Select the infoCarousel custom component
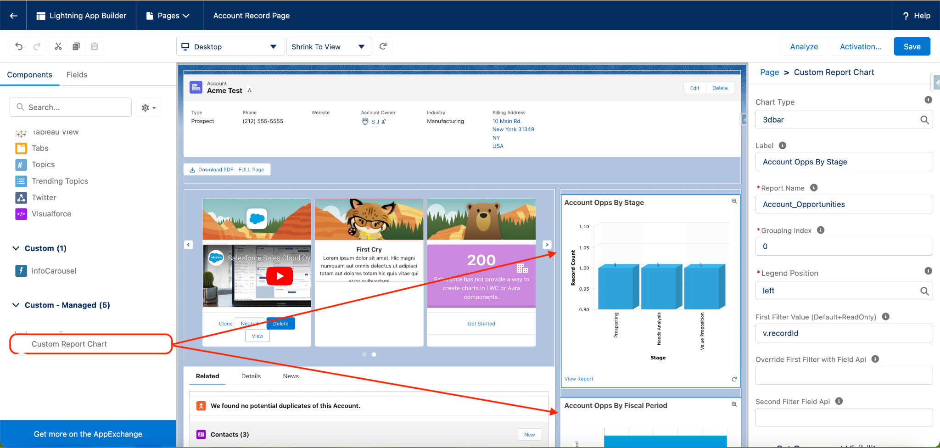Screen dimensions: 940x448 click(54, 271)
